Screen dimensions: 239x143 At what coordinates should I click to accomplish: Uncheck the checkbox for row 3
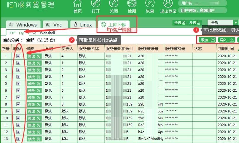(18, 70)
